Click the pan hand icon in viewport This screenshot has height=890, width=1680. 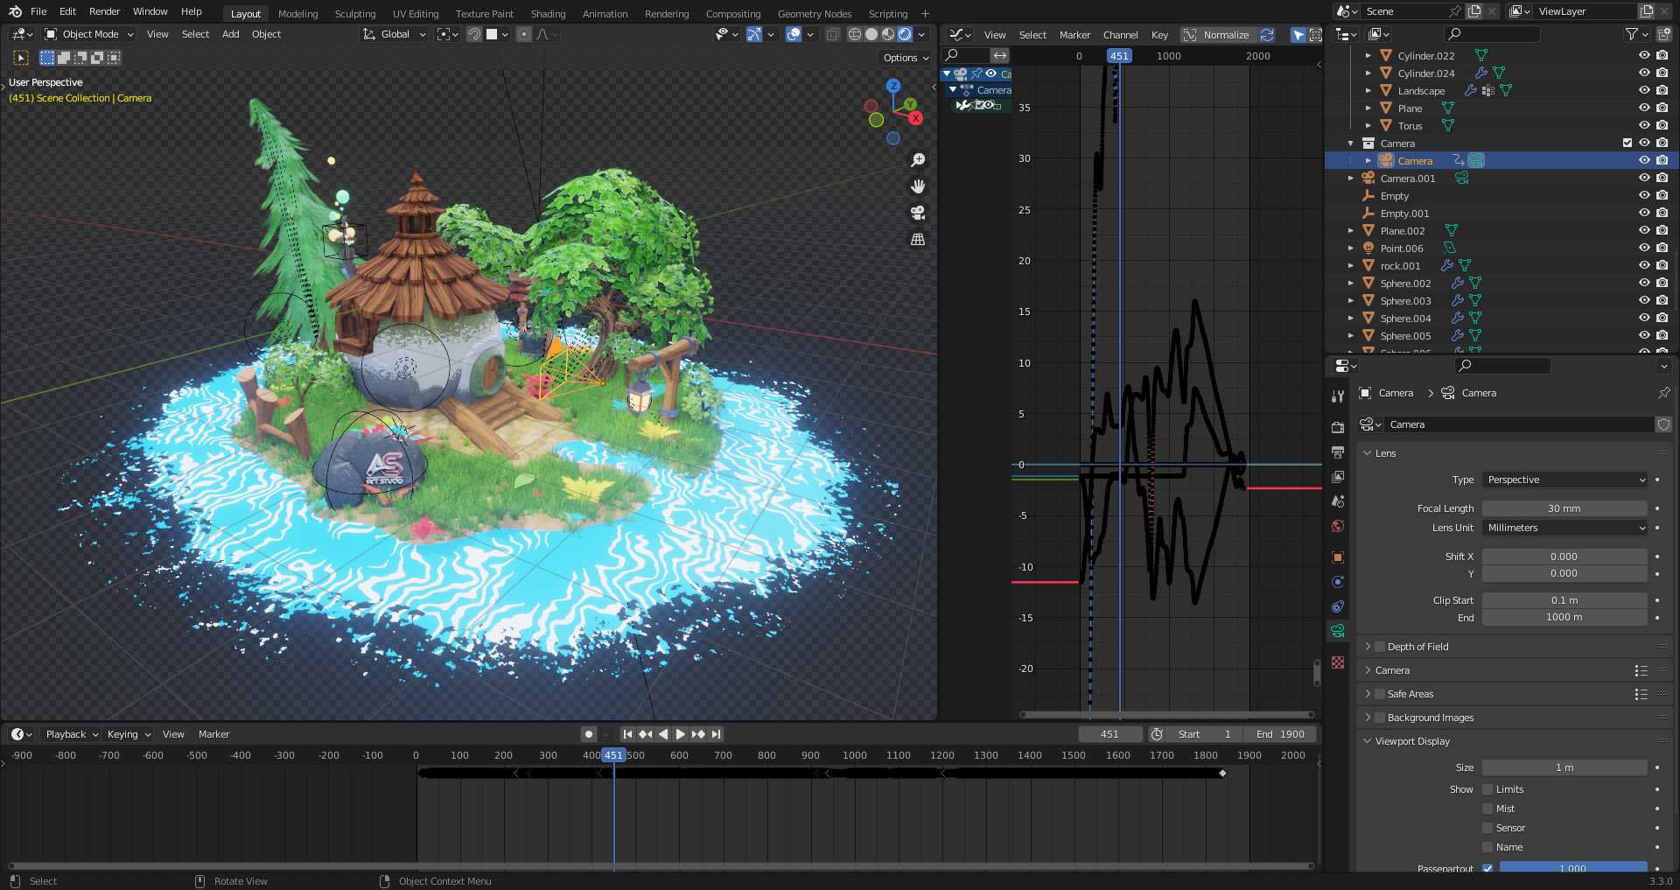pos(918,186)
